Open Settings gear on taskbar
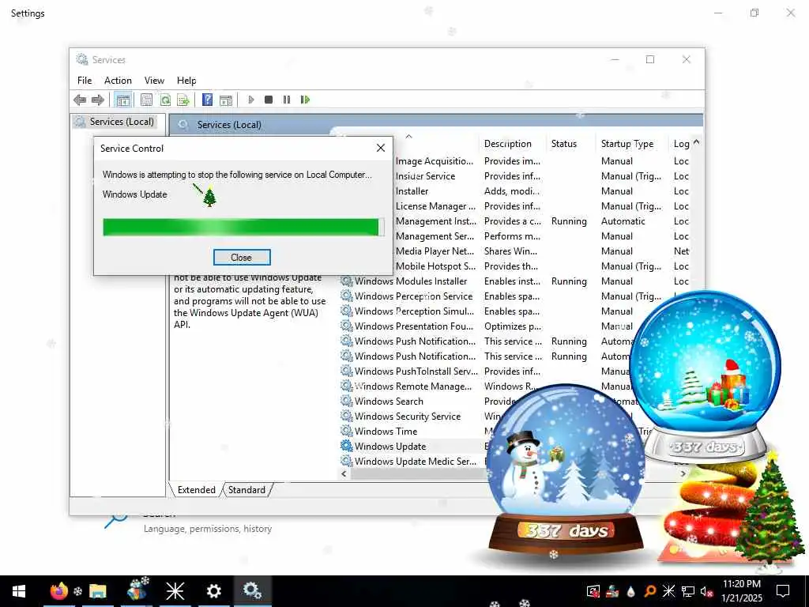Viewport: 809px width, 607px height. click(213, 591)
